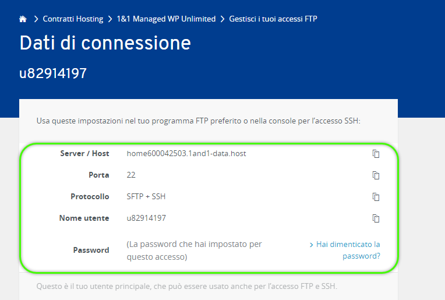Click the chevron before Gestisci i tuoi accessi FTP
445x300 pixels.
click(223, 19)
